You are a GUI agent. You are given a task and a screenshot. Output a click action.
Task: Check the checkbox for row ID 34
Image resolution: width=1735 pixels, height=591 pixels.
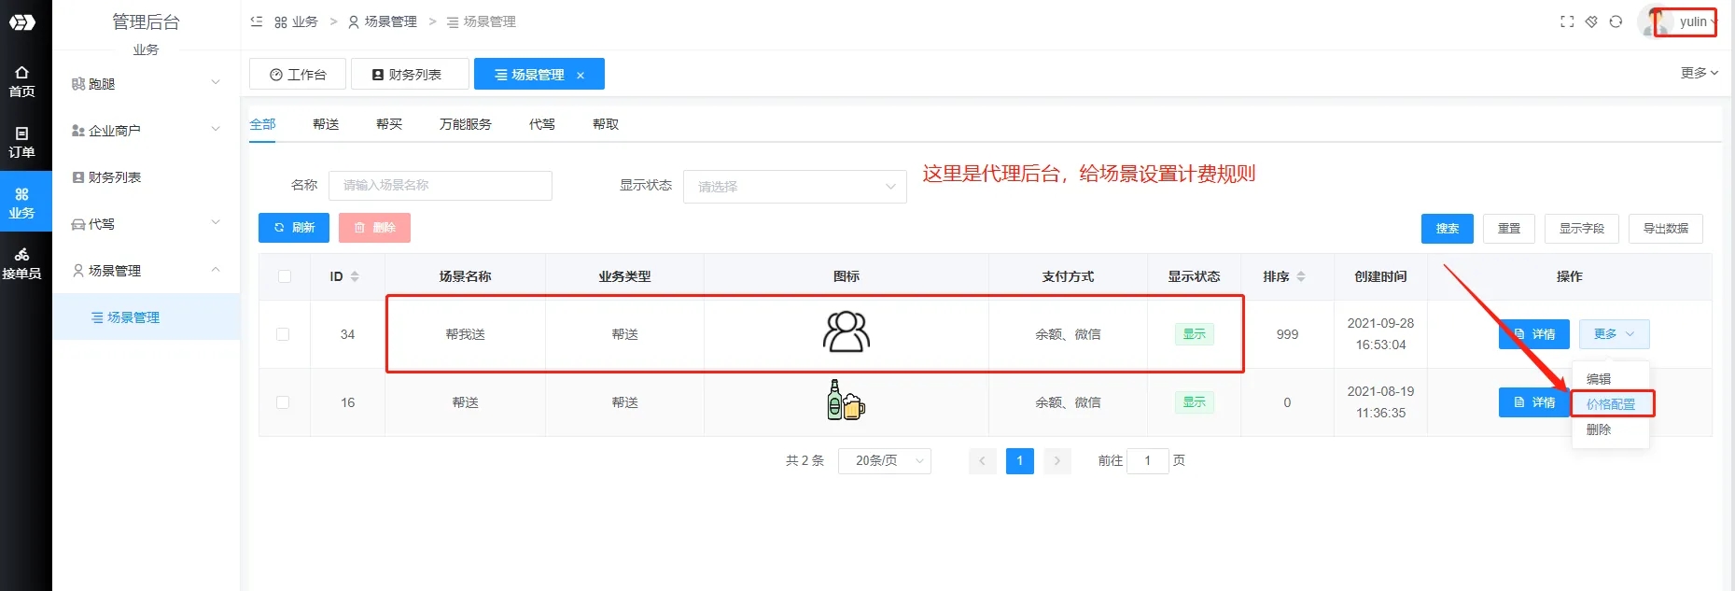(283, 334)
